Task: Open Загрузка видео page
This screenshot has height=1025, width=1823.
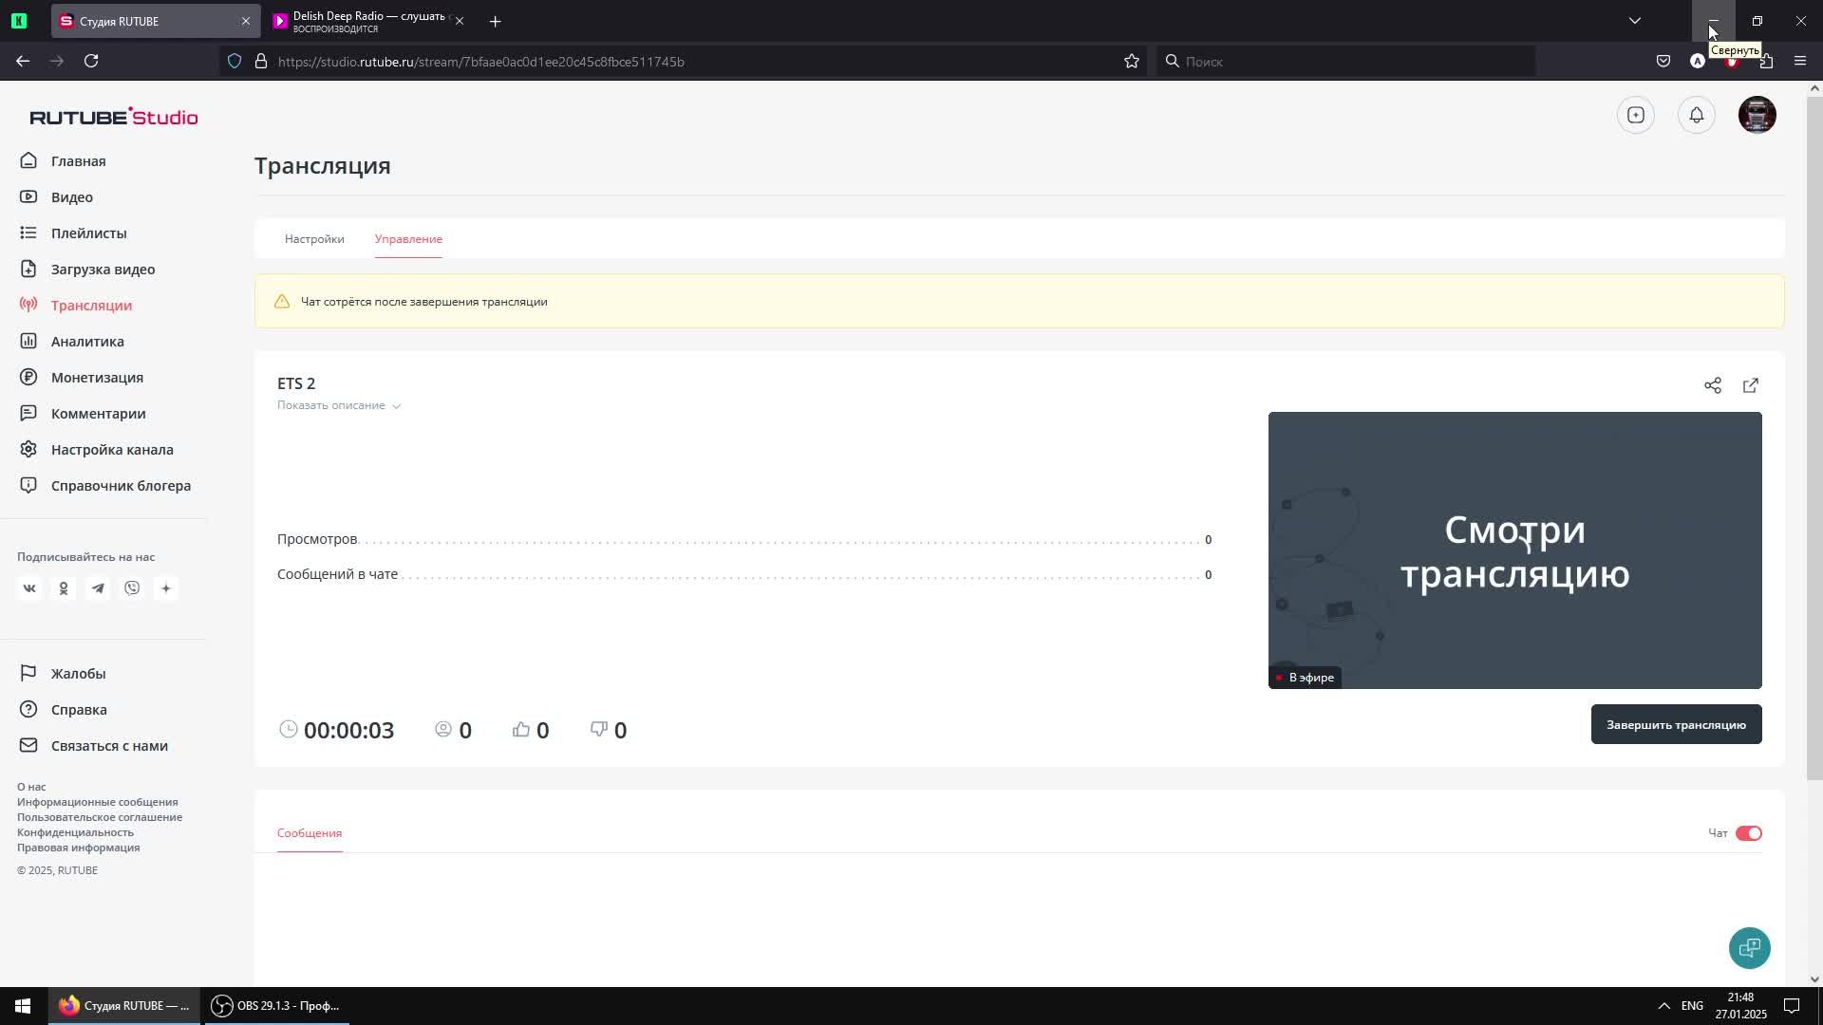Action: coord(87,270)
